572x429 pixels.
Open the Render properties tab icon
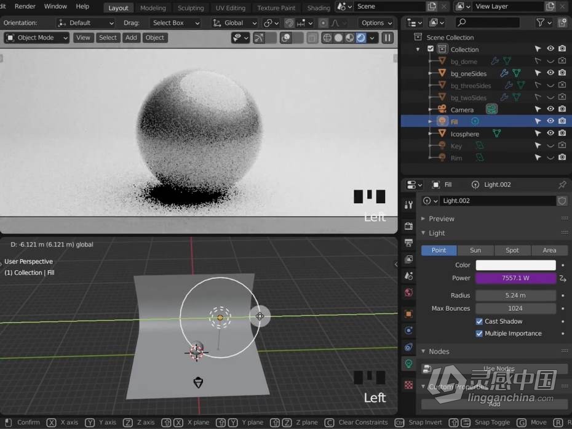point(408,226)
